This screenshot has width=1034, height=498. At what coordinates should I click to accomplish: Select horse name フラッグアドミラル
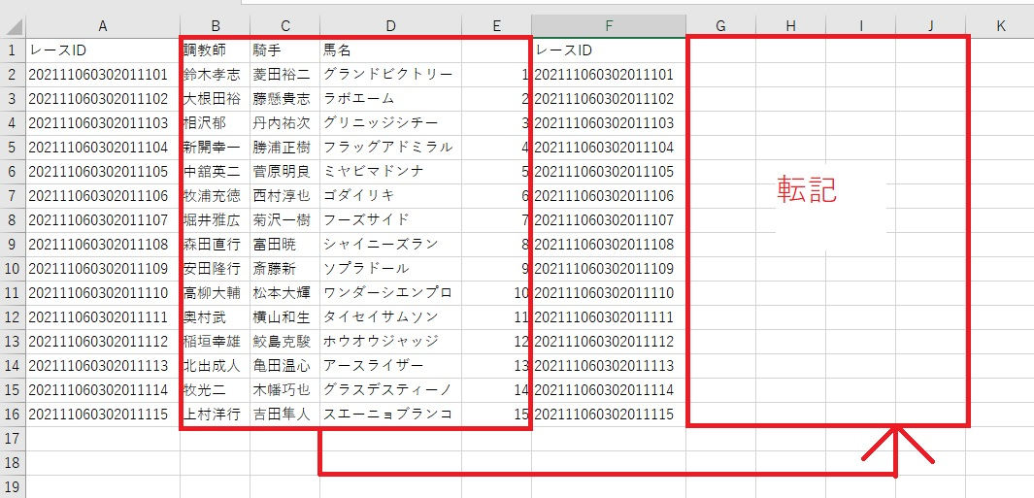point(391,148)
